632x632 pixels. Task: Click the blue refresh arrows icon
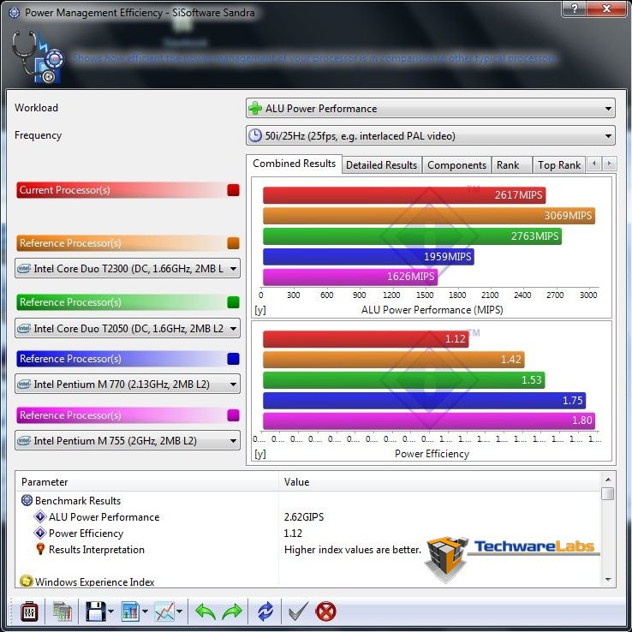(x=265, y=611)
